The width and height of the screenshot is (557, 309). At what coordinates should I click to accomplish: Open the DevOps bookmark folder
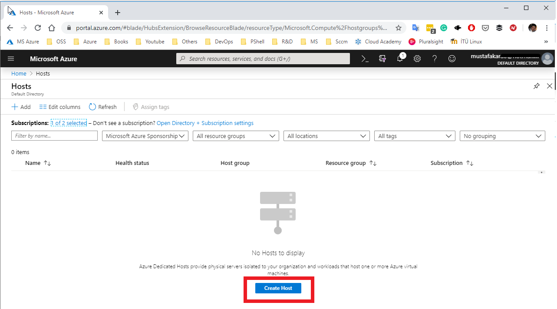(x=219, y=42)
